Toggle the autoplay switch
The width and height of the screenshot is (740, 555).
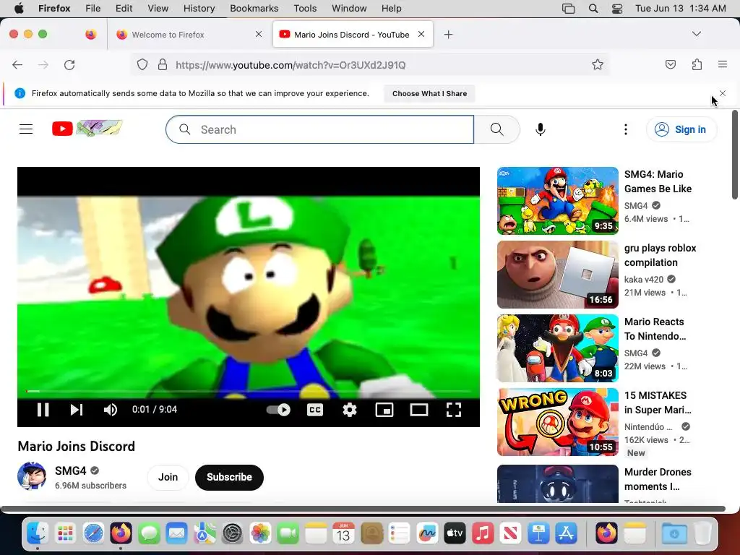pyautogui.click(x=278, y=410)
